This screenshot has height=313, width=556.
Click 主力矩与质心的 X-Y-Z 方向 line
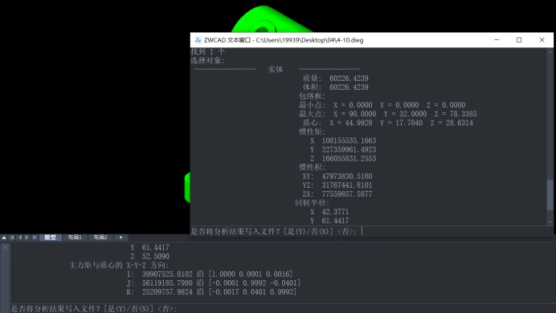click(119, 265)
